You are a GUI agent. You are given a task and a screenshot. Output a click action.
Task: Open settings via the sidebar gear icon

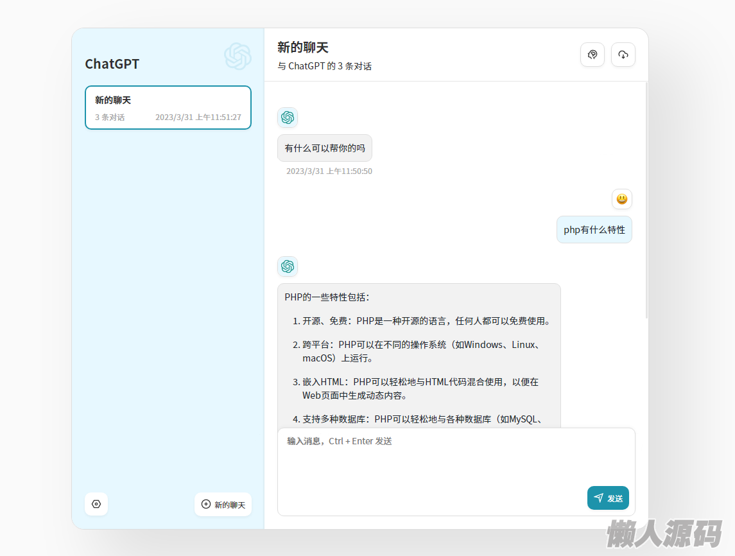96,504
